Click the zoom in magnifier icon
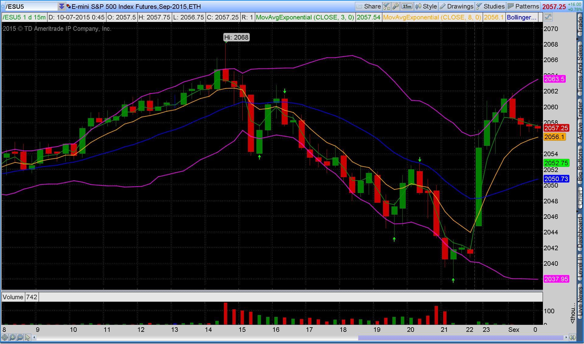The image size is (584, 344). (x=12, y=337)
